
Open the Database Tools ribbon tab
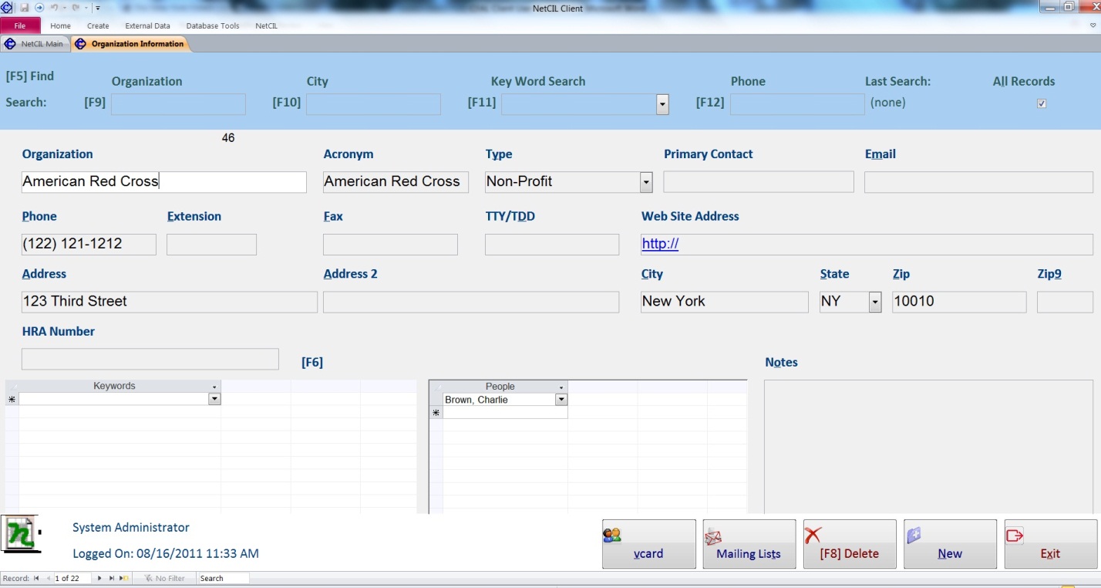[x=213, y=25]
